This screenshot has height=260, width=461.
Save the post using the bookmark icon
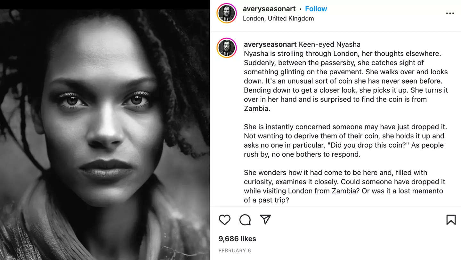point(451,220)
